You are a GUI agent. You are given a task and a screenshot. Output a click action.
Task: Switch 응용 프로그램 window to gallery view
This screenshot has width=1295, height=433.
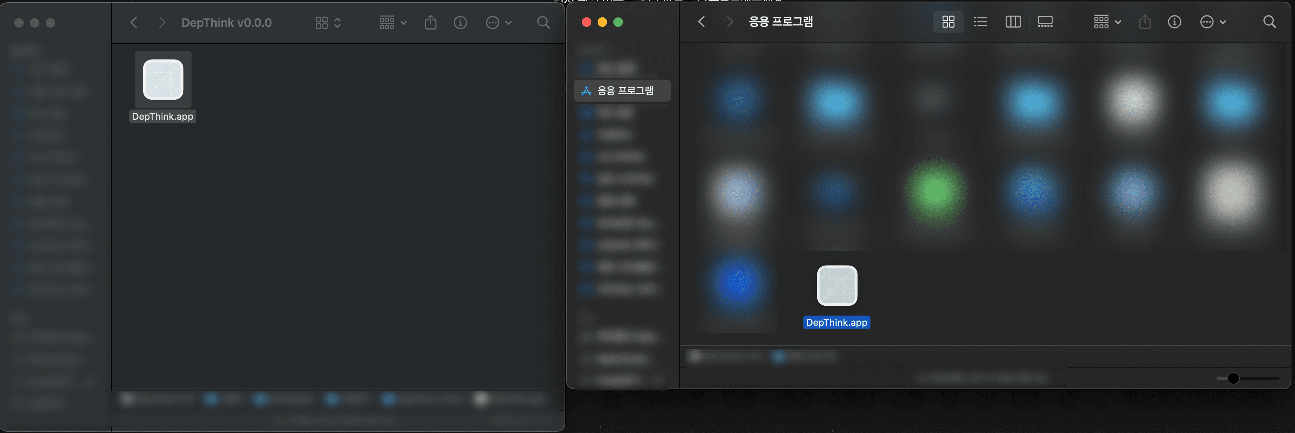(1045, 22)
